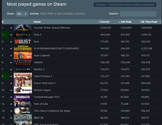Open the Valheim name link

pyautogui.click(x=38, y=62)
